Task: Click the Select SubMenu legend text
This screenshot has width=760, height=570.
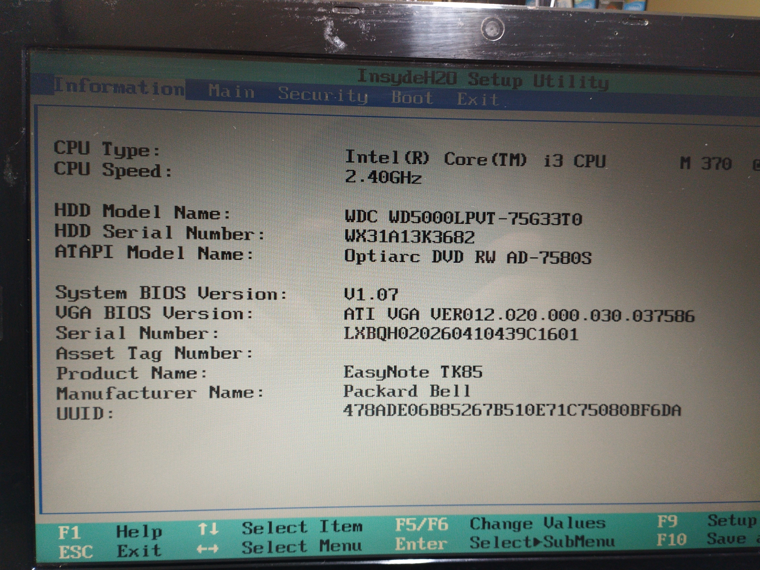Action: [x=542, y=542]
